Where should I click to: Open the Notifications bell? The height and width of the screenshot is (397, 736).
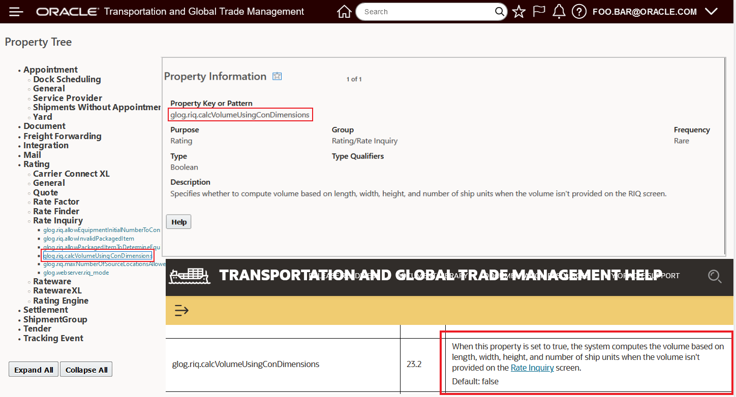coord(559,12)
